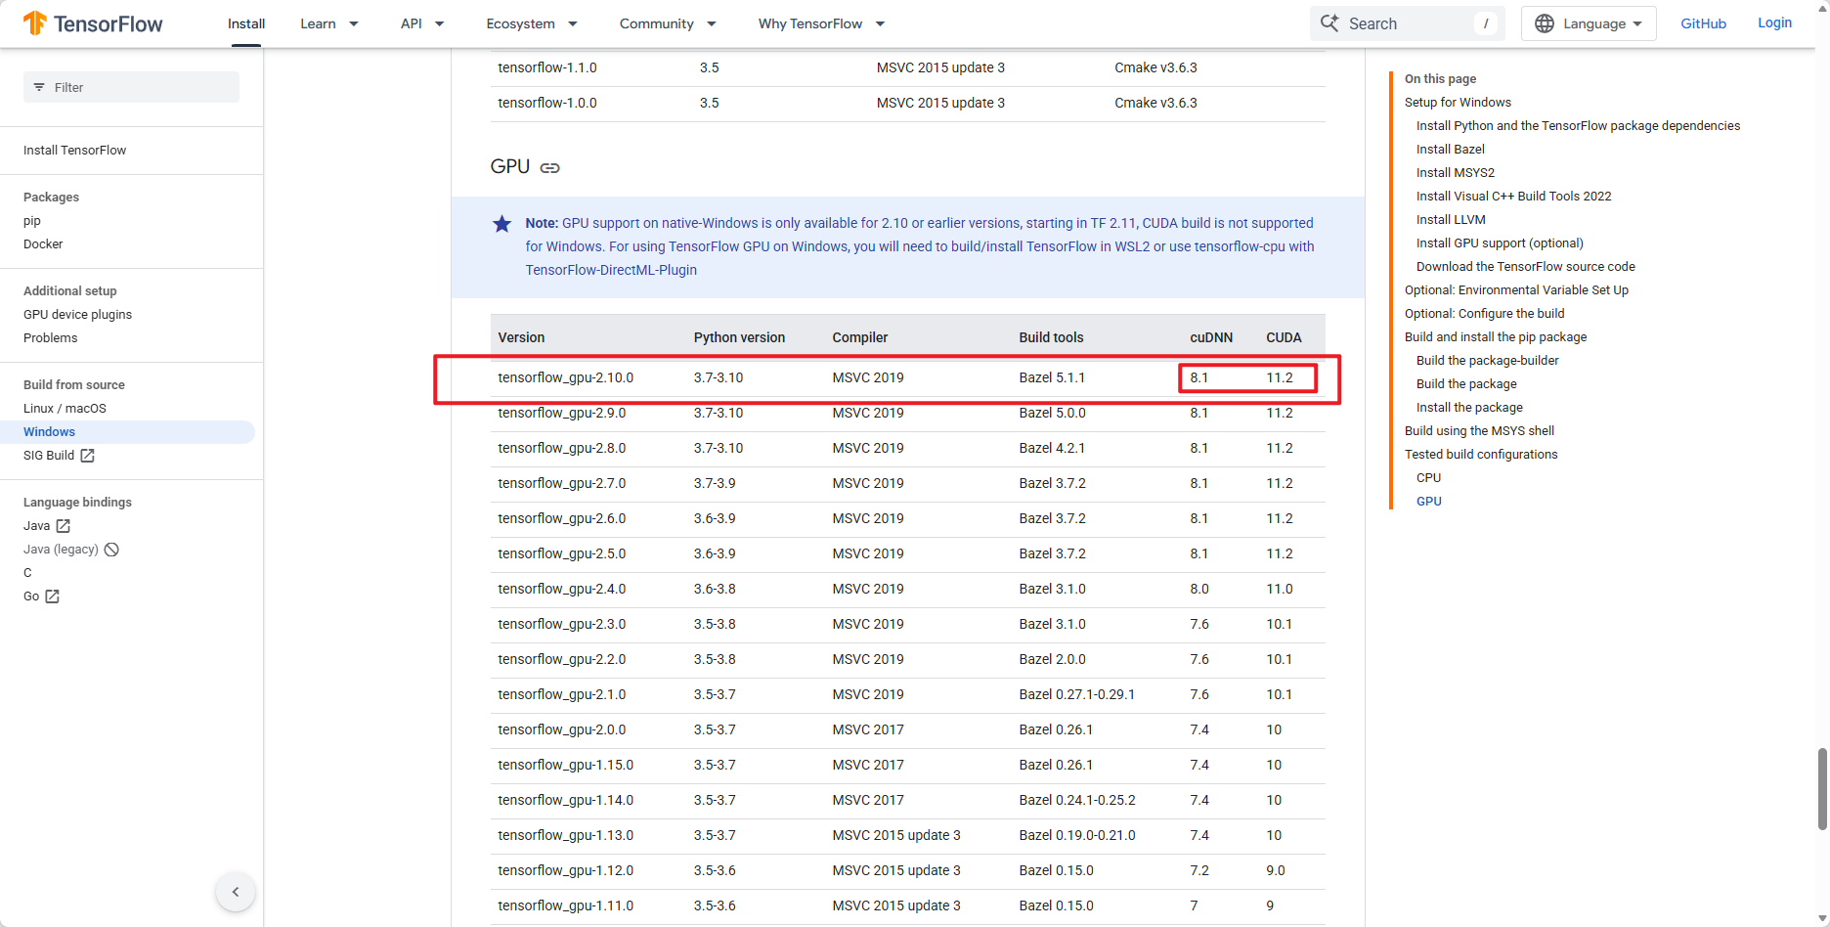Click Bazel 0.27.1-0.29.1 cell

[x=1077, y=694]
